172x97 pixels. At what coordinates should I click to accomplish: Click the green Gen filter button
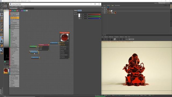tap(15, 11)
